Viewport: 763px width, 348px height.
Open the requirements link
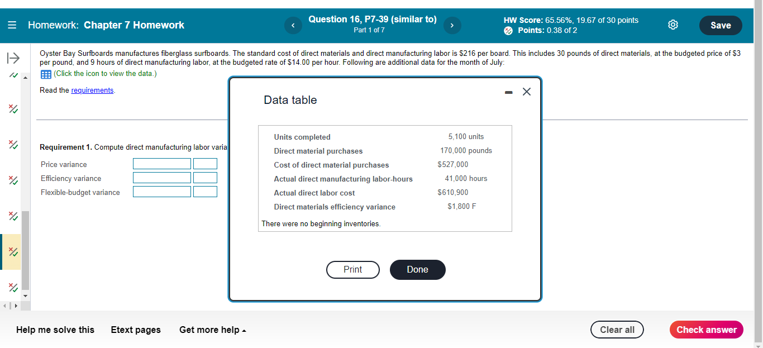[x=92, y=90]
